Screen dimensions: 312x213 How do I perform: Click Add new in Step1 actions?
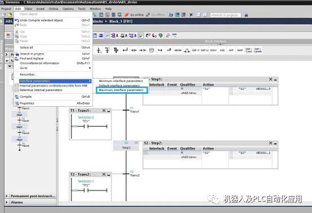188,93
